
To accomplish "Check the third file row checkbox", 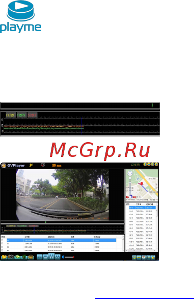I will (x=2, y=247).
